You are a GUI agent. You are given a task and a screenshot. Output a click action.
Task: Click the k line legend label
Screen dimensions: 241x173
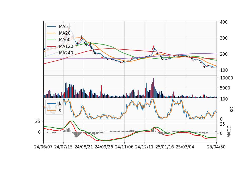tap(60, 104)
